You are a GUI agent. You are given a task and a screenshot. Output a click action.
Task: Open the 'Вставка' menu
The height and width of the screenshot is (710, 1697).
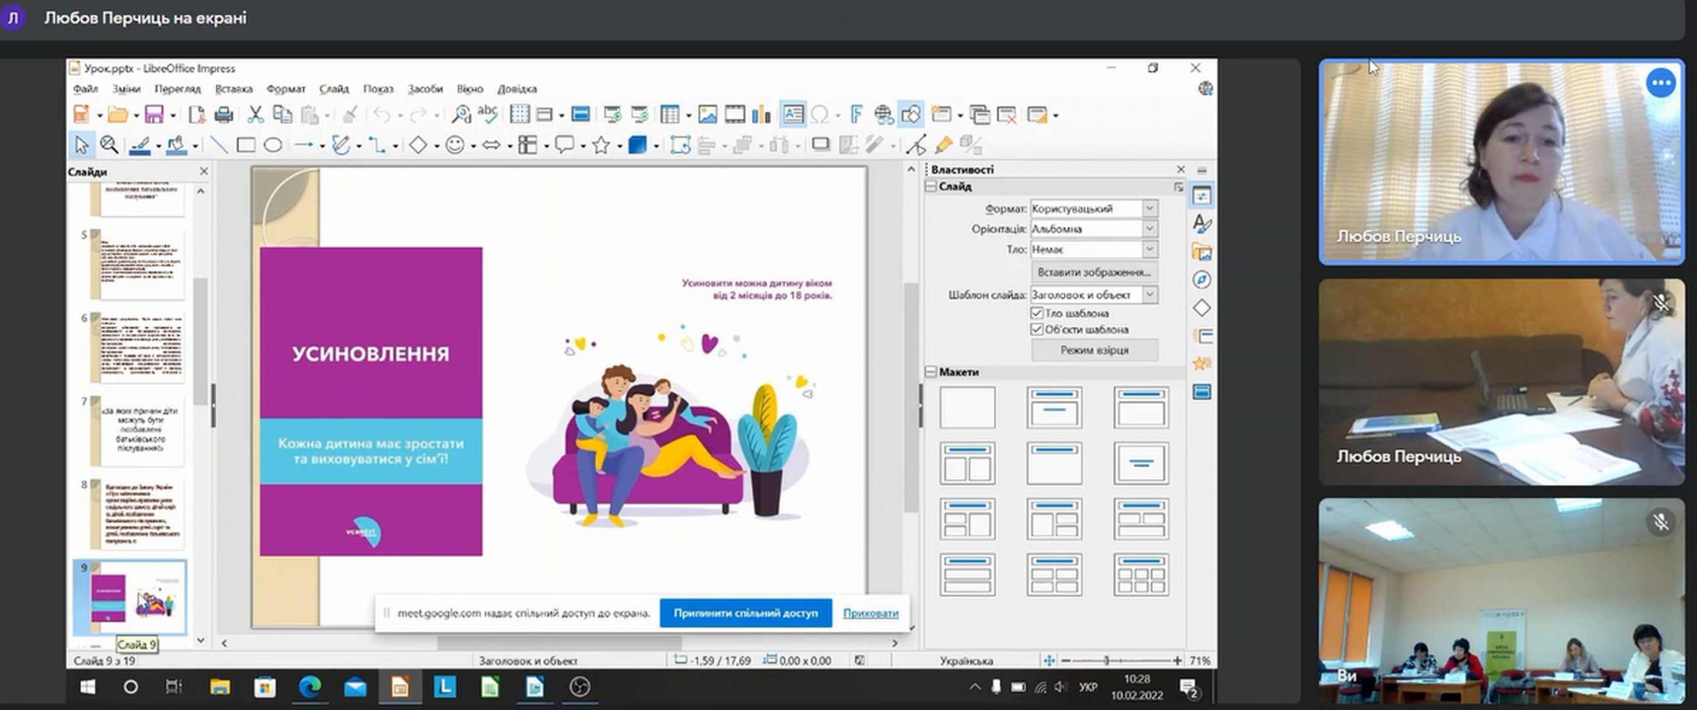coord(233,89)
